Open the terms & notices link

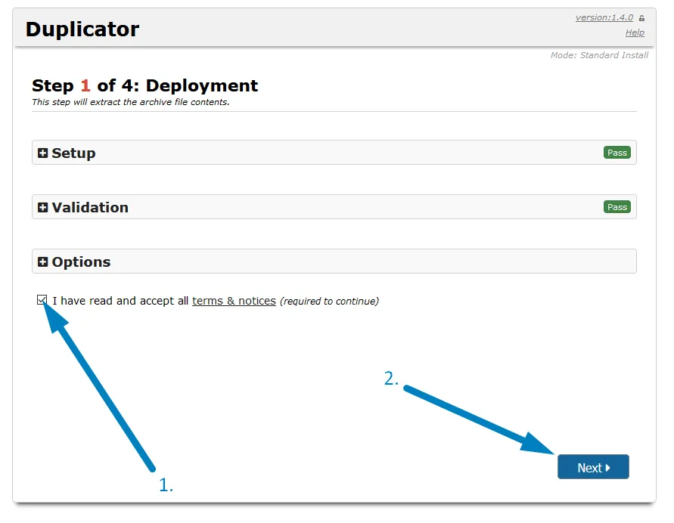[234, 301]
